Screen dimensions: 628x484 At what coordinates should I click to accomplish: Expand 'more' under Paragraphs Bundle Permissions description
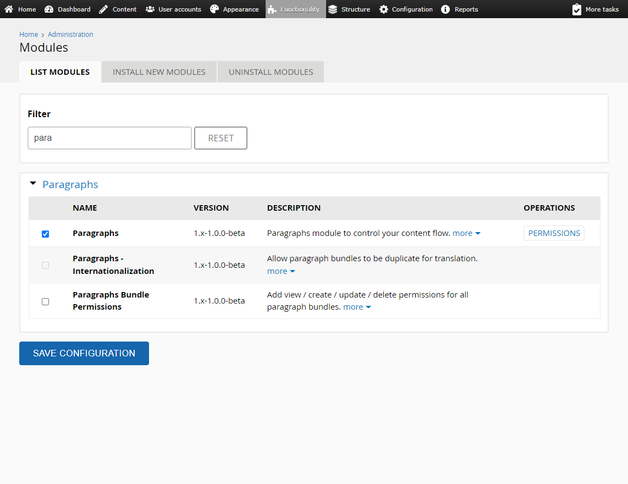click(354, 306)
